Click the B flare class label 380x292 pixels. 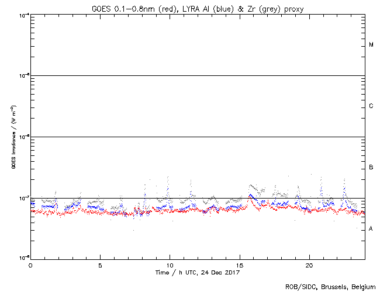(x=371, y=168)
